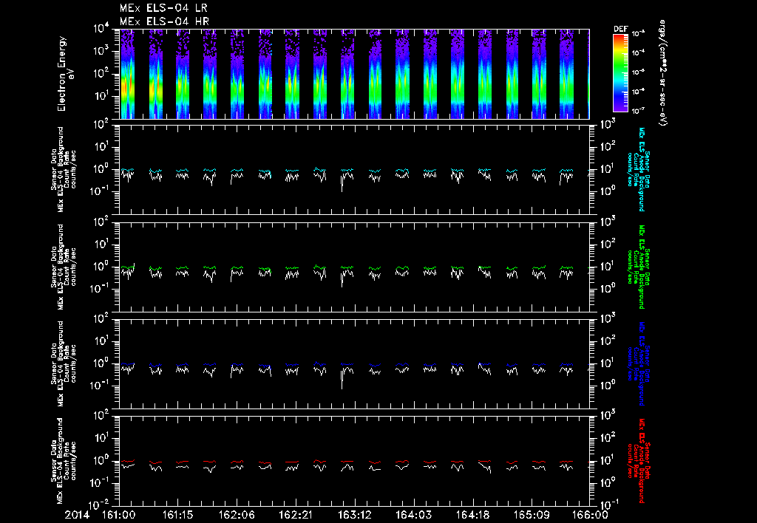
Task: Click the green Anode Background Count Rate label
Action: point(638,267)
